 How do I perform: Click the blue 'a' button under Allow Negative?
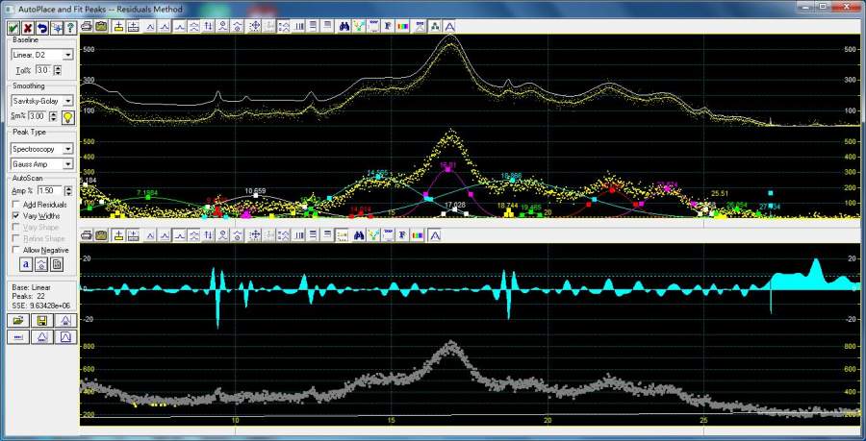[27, 264]
